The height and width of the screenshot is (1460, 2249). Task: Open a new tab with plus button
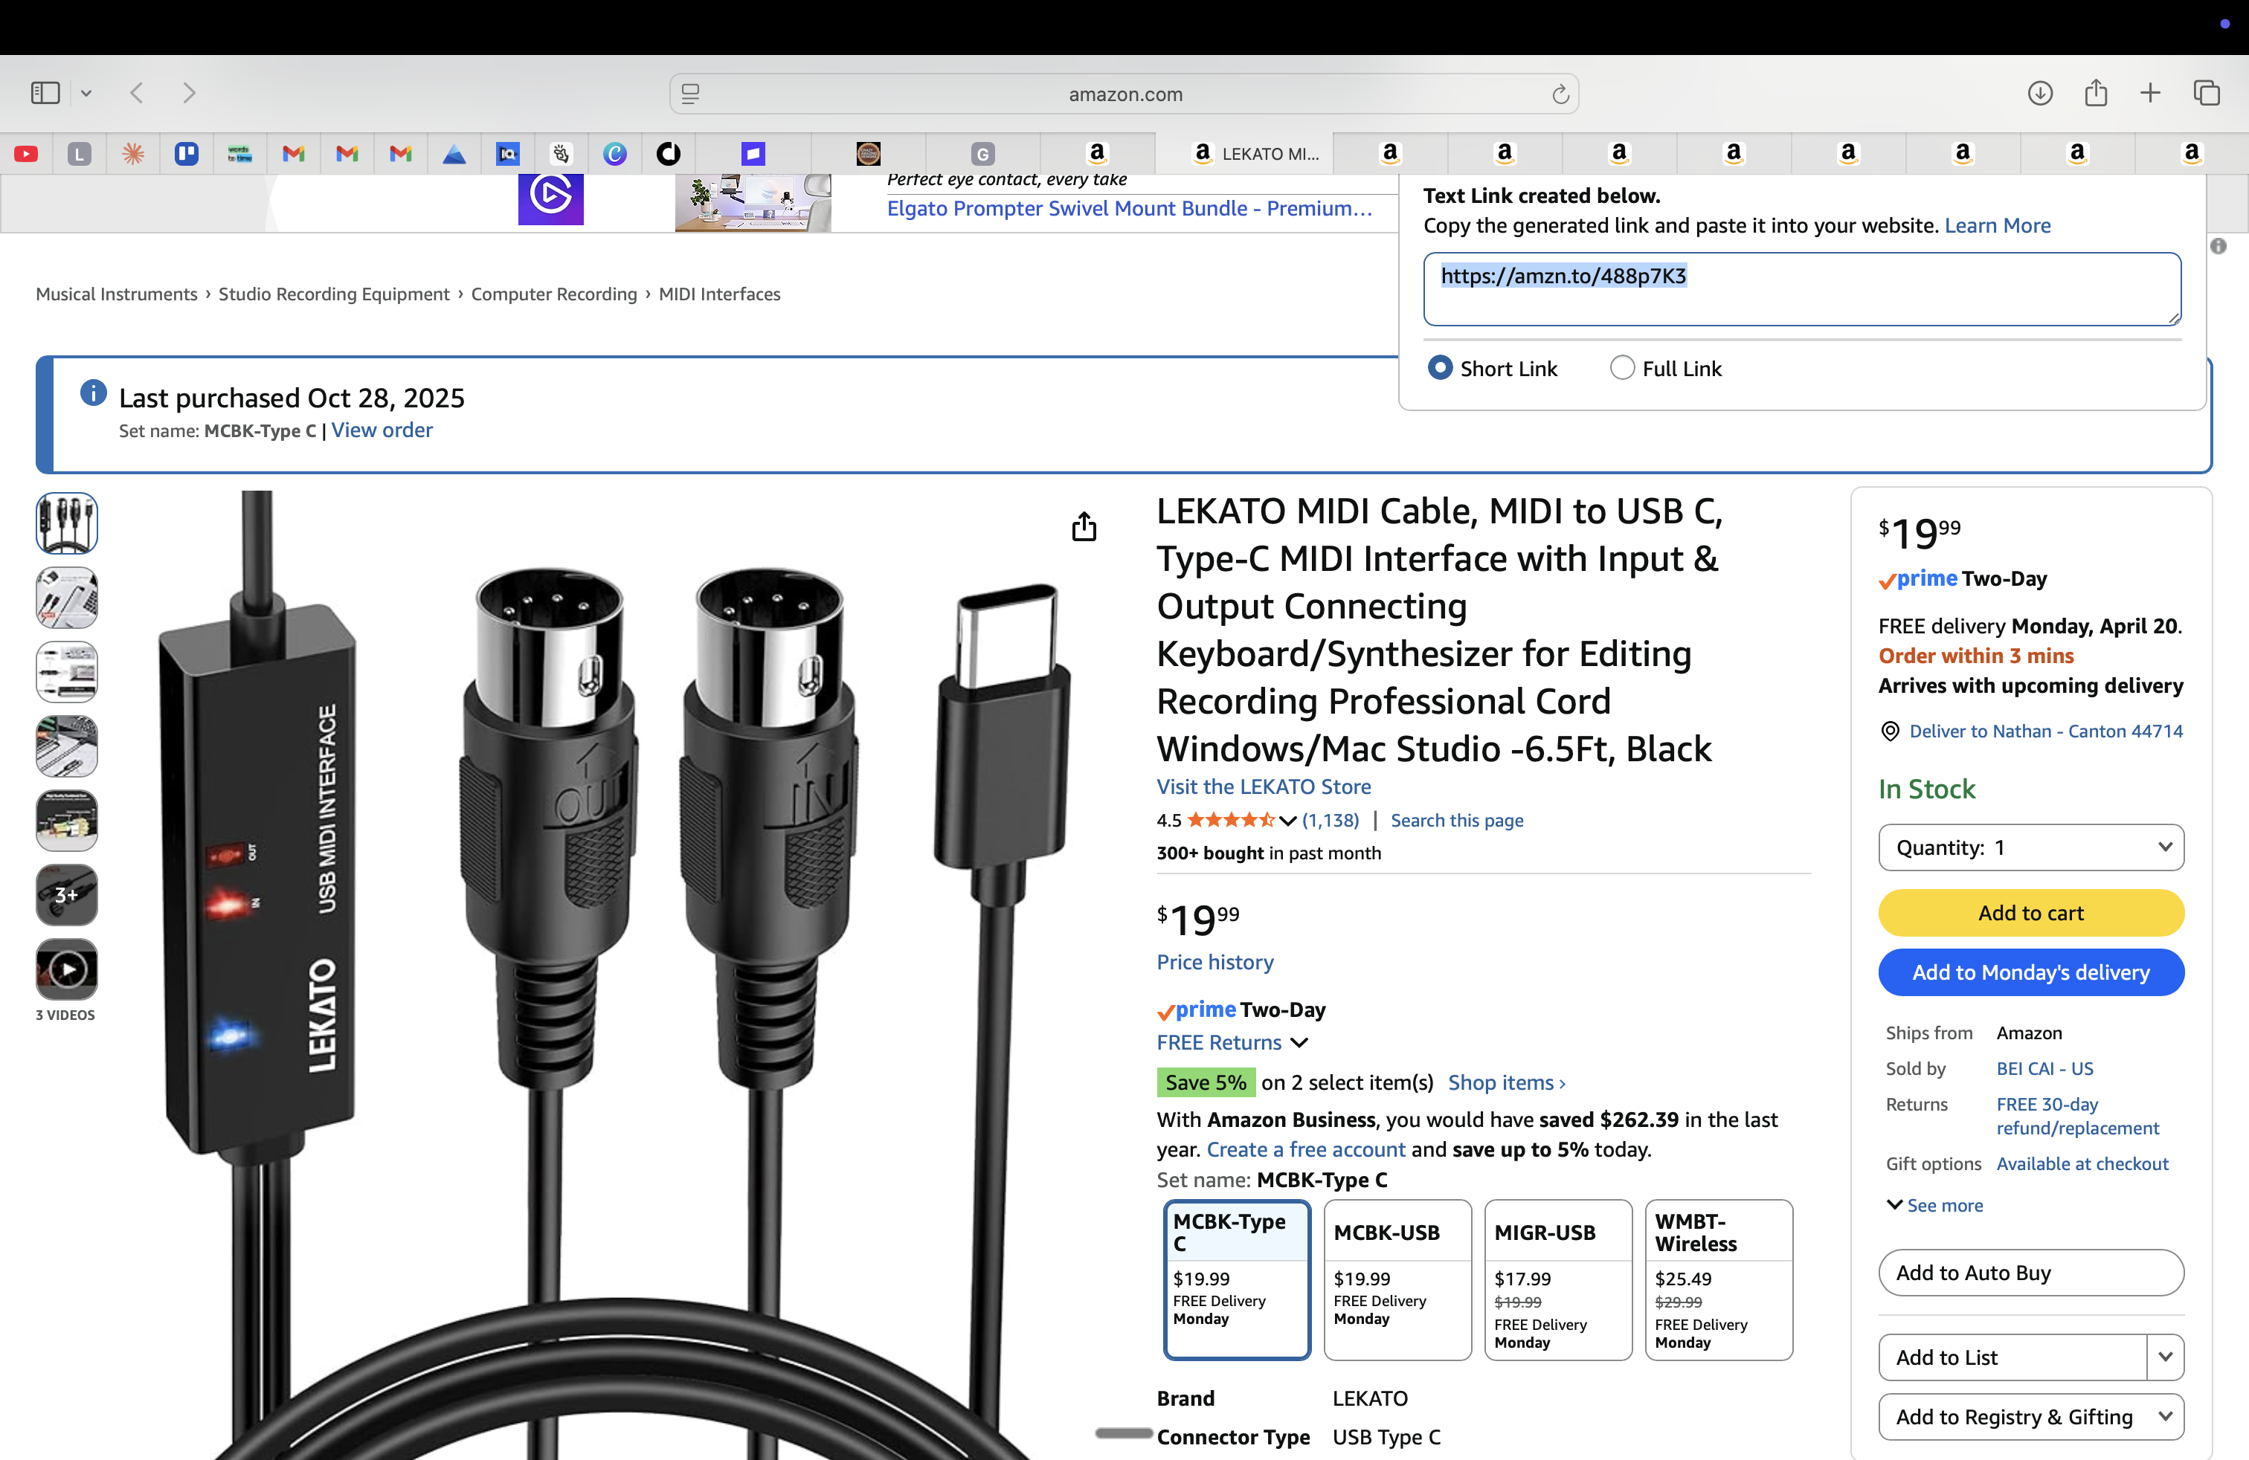pos(2150,92)
